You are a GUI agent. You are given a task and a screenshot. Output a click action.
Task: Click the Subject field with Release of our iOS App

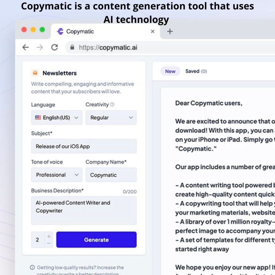(84, 146)
